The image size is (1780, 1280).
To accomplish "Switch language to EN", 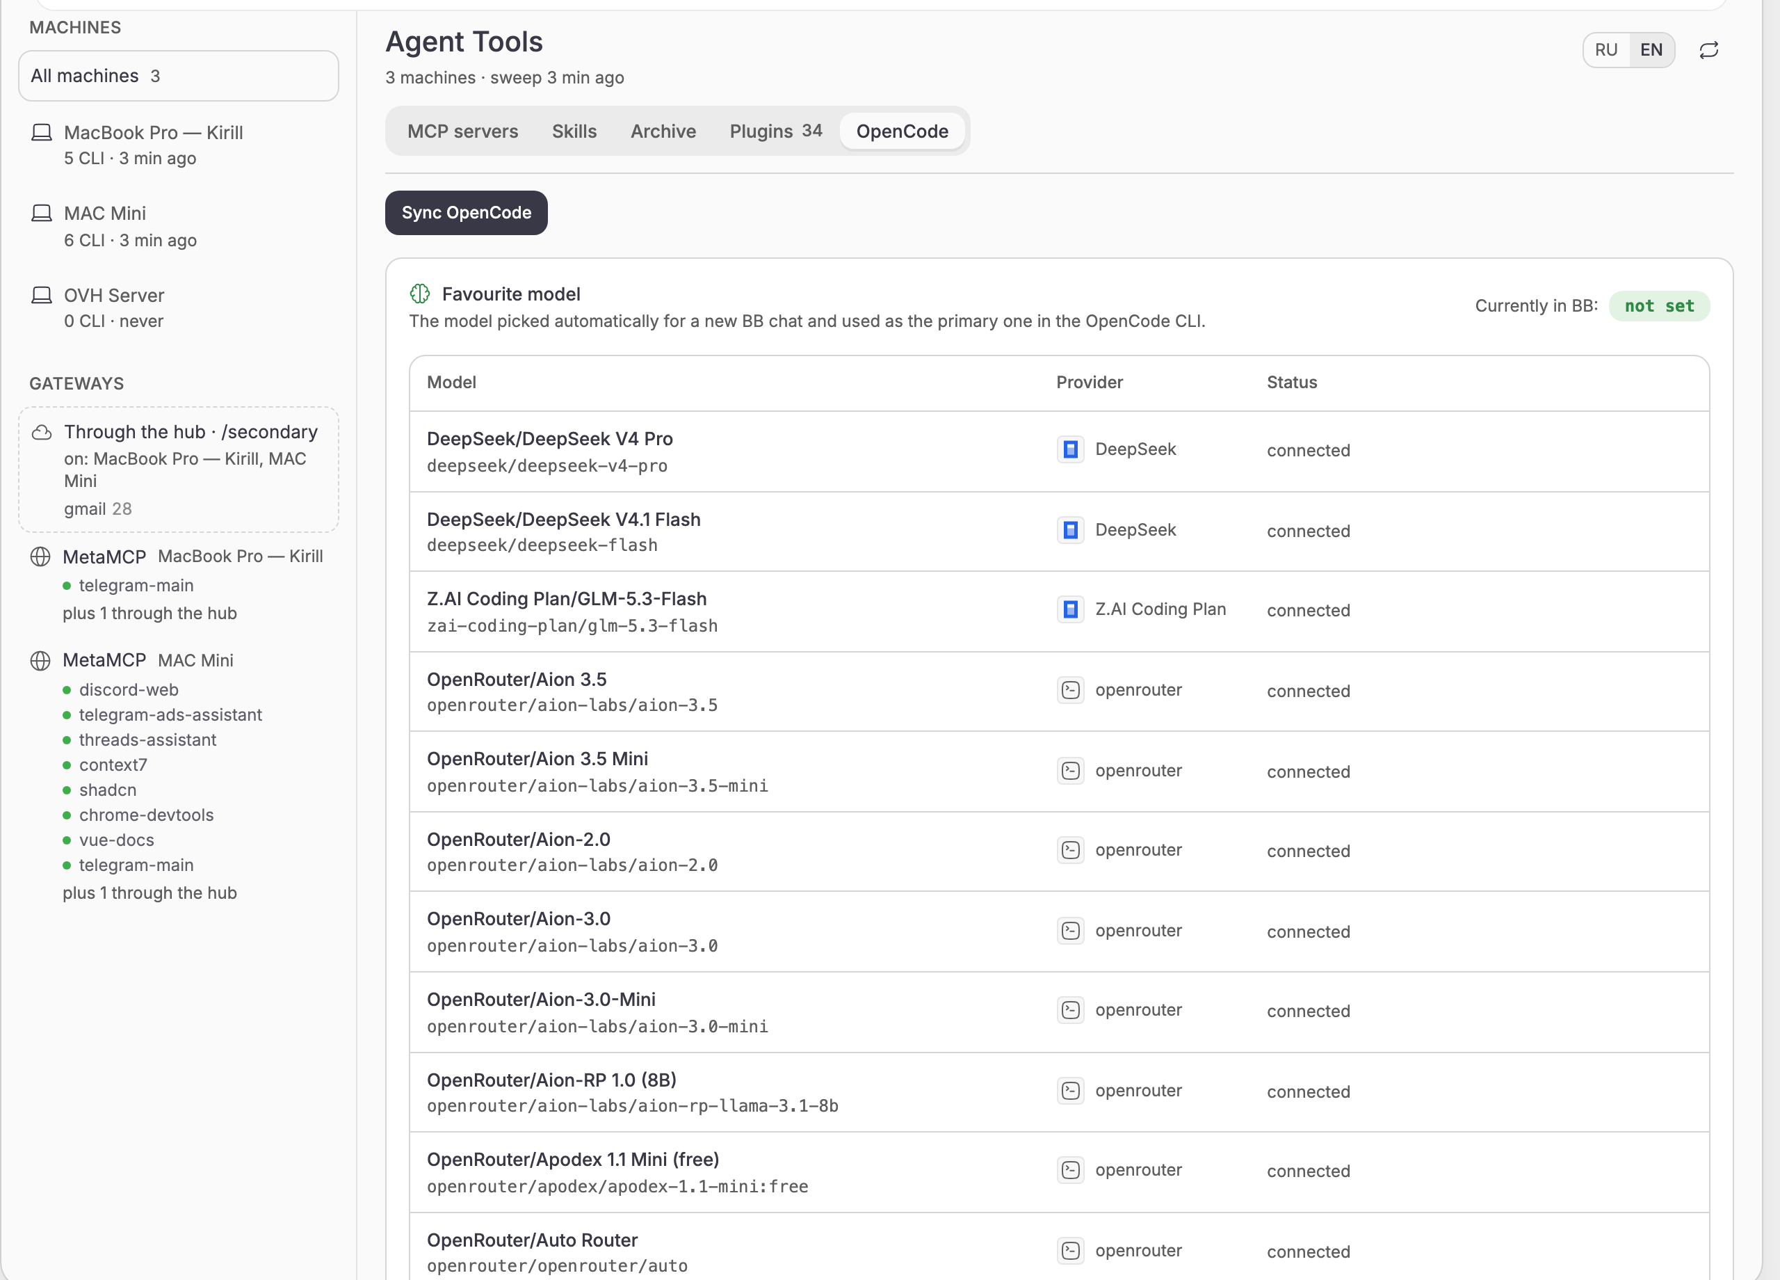I will [1651, 50].
